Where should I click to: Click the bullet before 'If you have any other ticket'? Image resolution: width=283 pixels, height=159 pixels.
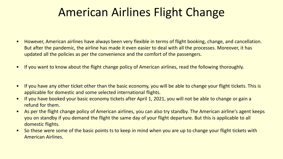coord(17,86)
